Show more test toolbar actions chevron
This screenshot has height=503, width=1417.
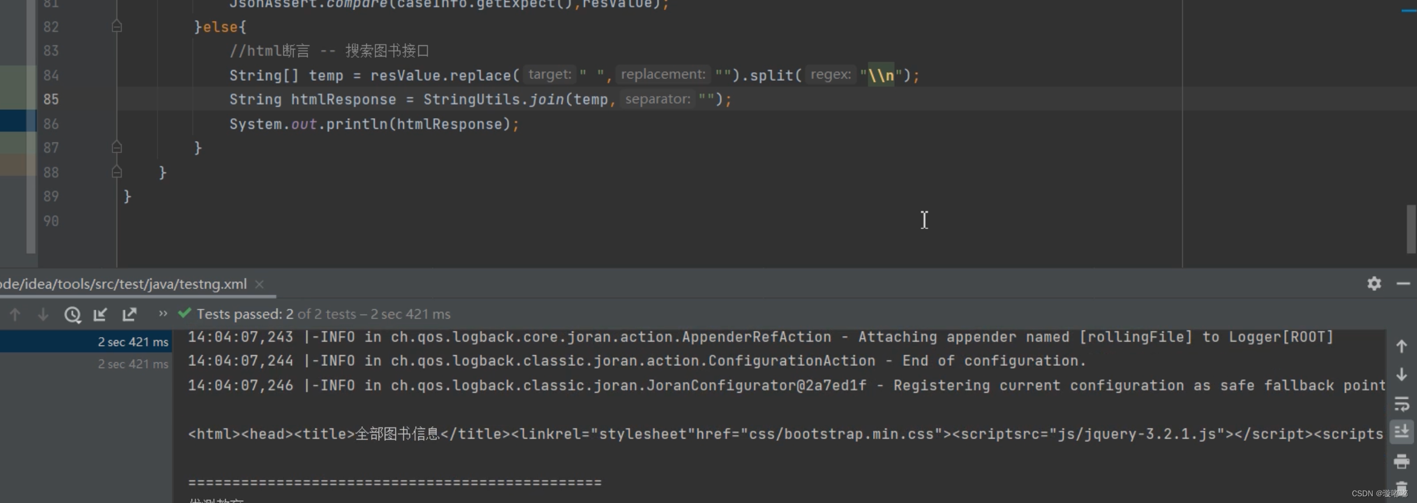coord(162,314)
